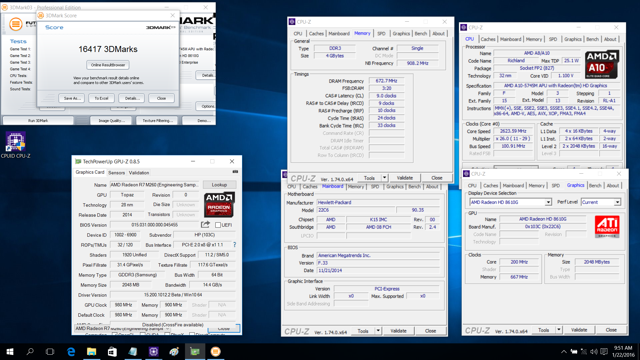Open Tools dropdown arrow in CPU-Z Graphics window

[x=559, y=330]
